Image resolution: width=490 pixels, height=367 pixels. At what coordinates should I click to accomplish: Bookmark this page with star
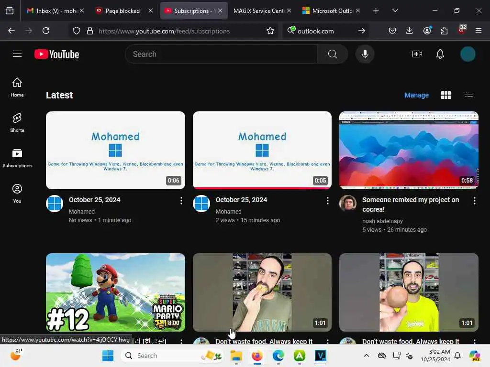270,31
